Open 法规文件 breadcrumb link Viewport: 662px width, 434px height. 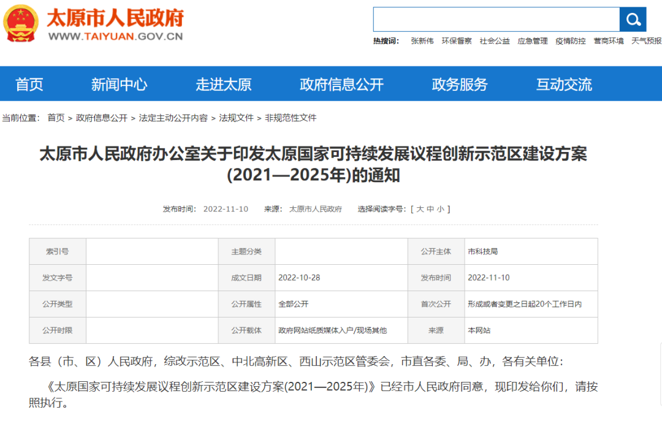coord(236,118)
